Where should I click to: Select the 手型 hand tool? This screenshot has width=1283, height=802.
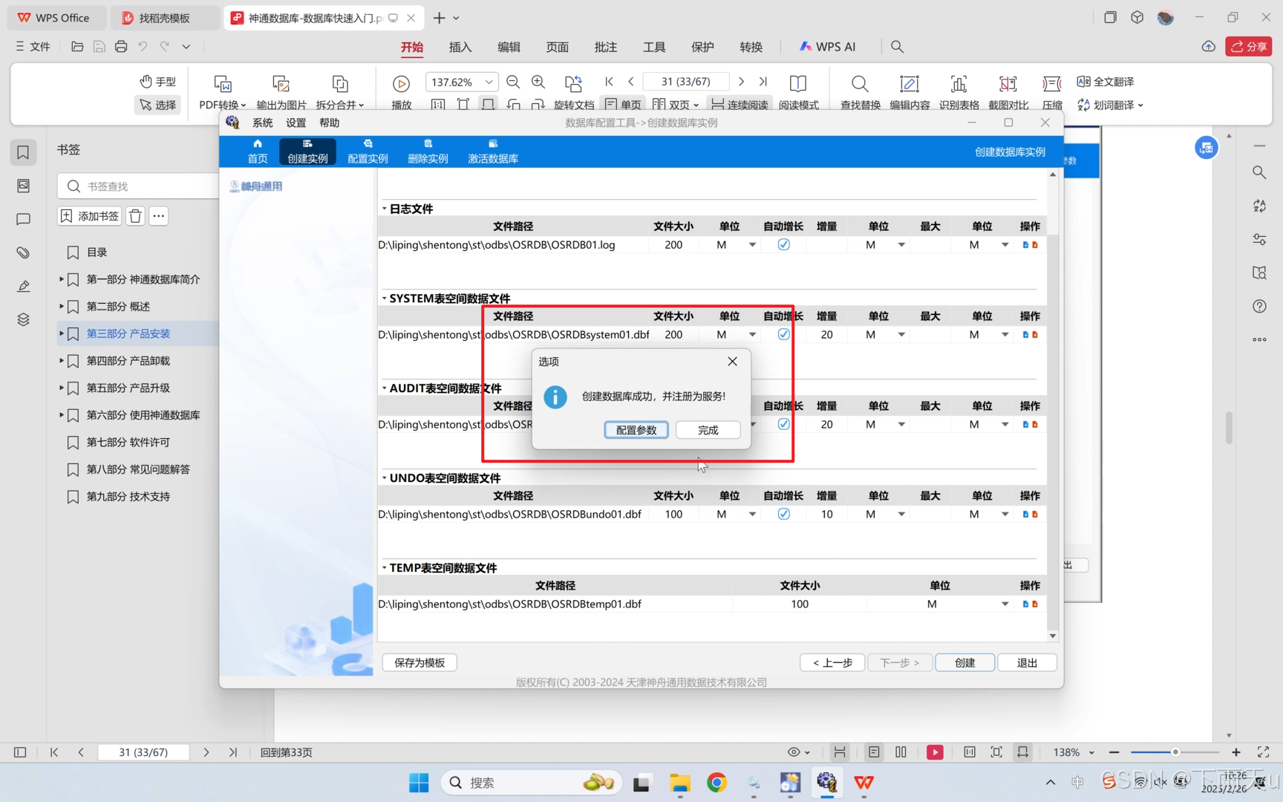click(157, 81)
